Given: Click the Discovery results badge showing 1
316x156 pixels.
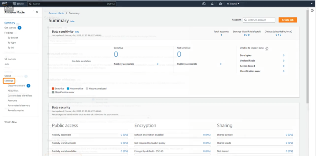Looking at the screenshot, I should 29,86.
